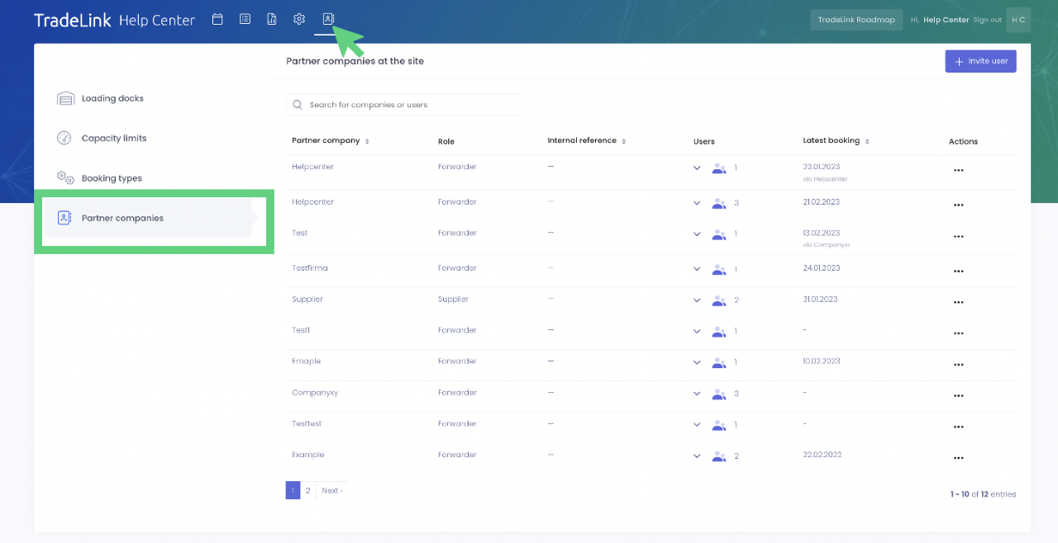The image size is (1058, 543).
Task: Expand users list for Companyxy
Action: (x=697, y=394)
